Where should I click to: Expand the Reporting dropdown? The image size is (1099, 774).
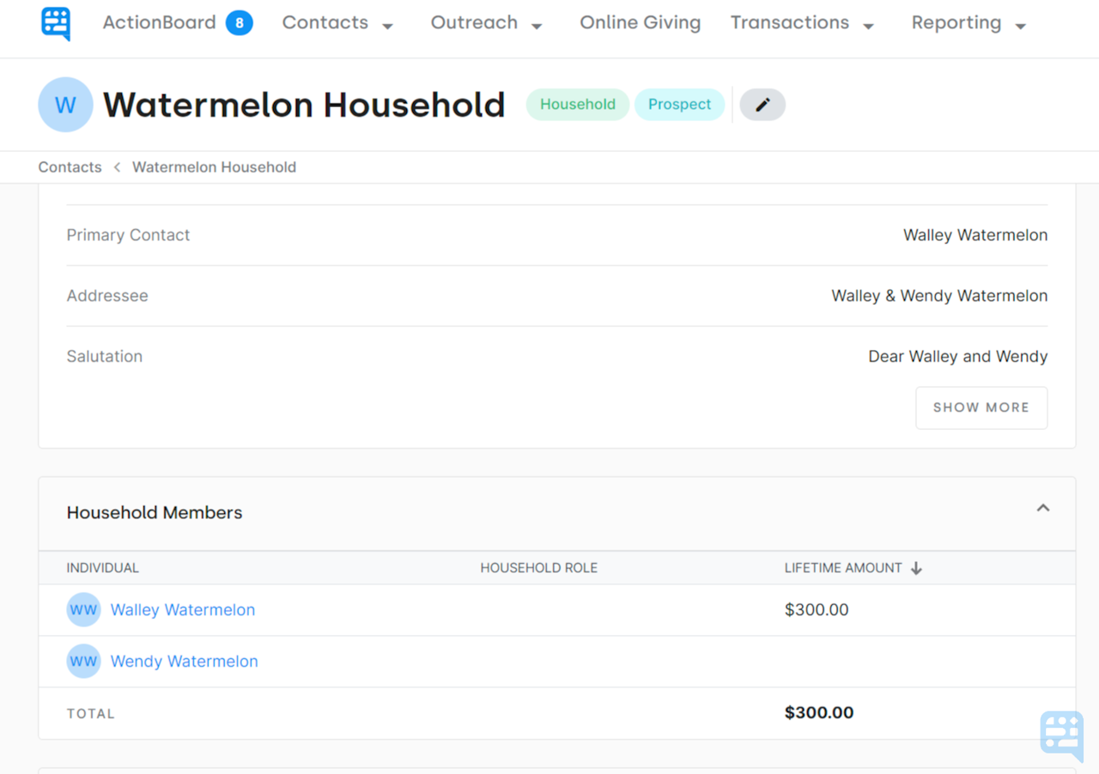click(x=968, y=23)
